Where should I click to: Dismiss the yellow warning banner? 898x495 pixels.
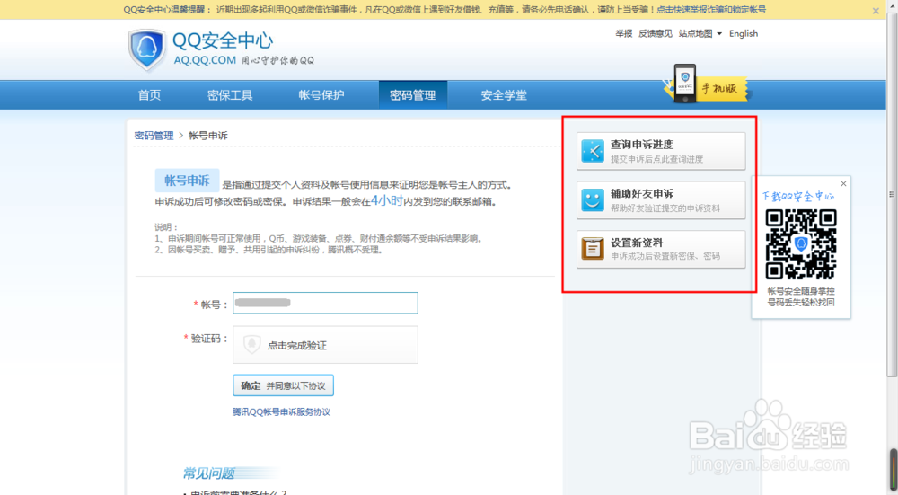click(x=876, y=11)
